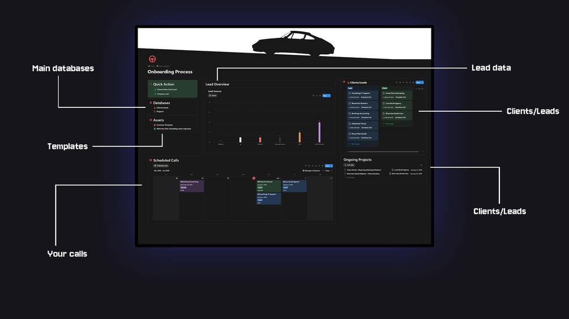Open the Pine & Pixel Studio lead card
This screenshot has height=319, width=569.
coord(362,136)
